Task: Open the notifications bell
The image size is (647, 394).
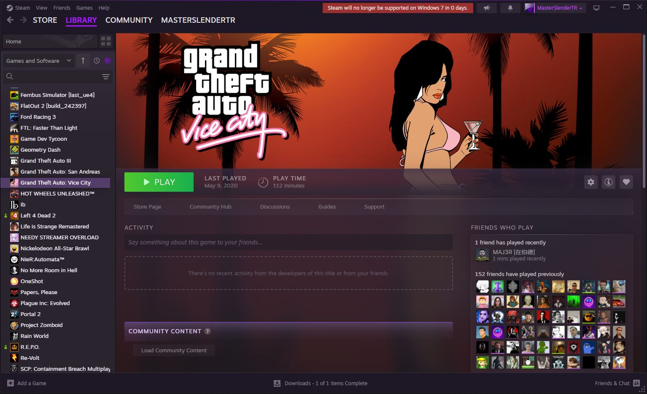Action: (510, 8)
